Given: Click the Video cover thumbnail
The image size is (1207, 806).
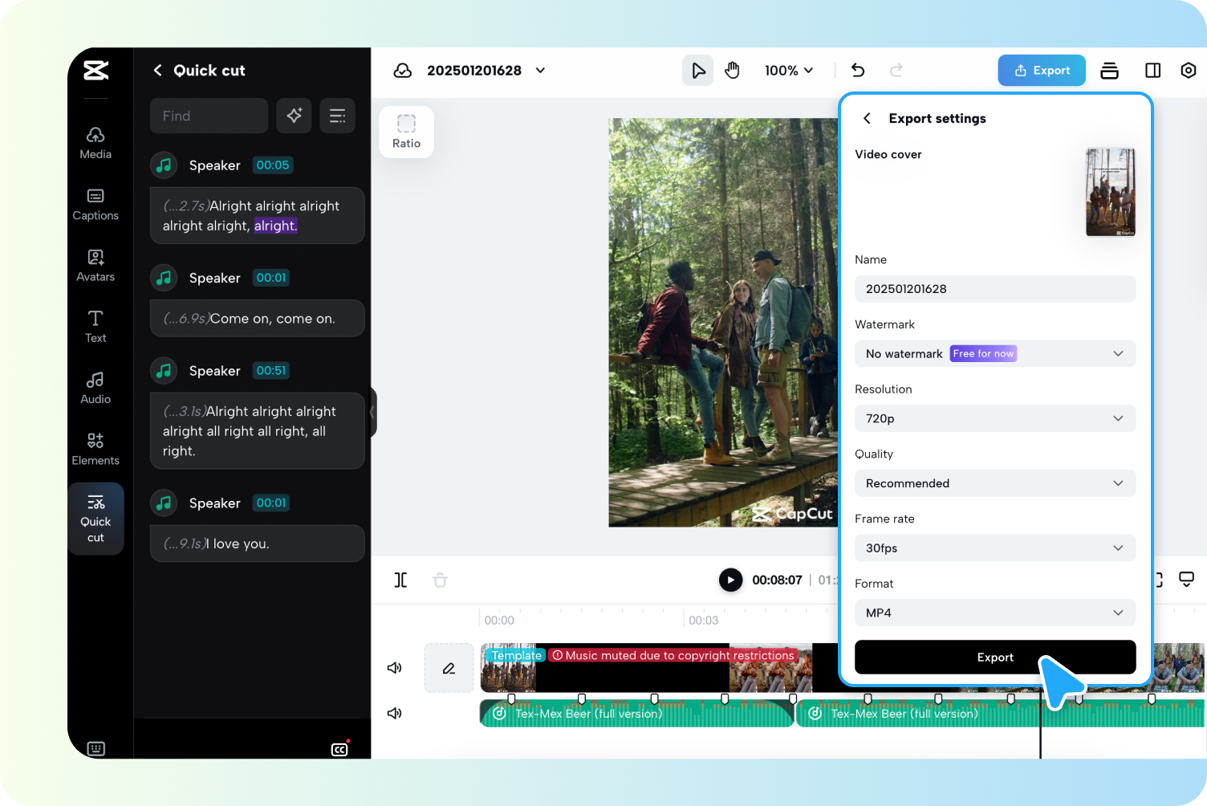Looking at the screenshot, I should [x=1111, y=193].
